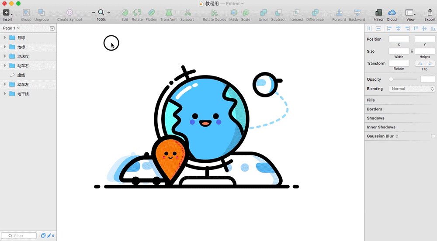
Task: Apply the Difference boolean operation
Action: click(x=315, y=13)
